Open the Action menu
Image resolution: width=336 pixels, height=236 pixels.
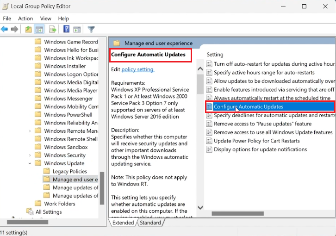click(x=25, y=19)
